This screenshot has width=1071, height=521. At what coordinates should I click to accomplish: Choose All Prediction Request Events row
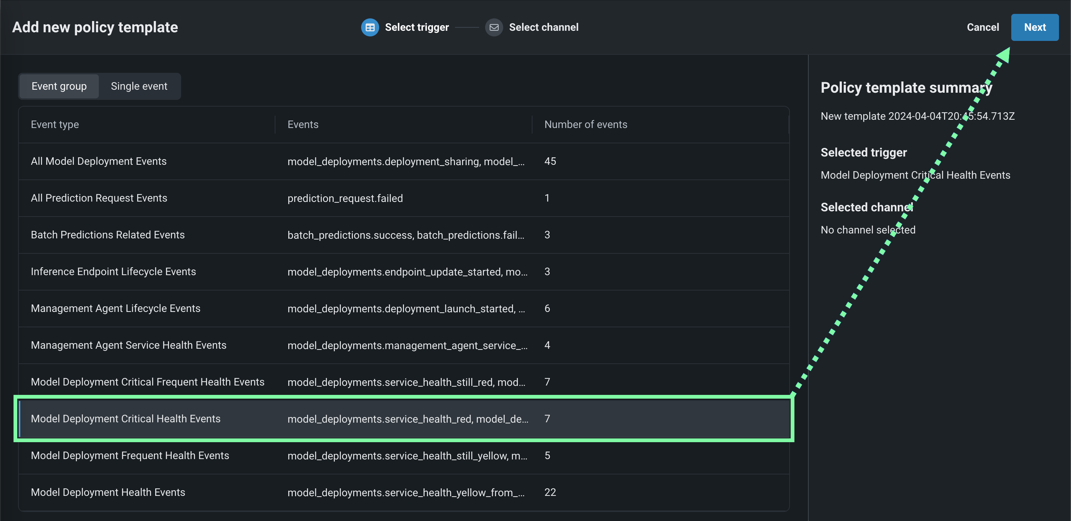click(99, 198)
